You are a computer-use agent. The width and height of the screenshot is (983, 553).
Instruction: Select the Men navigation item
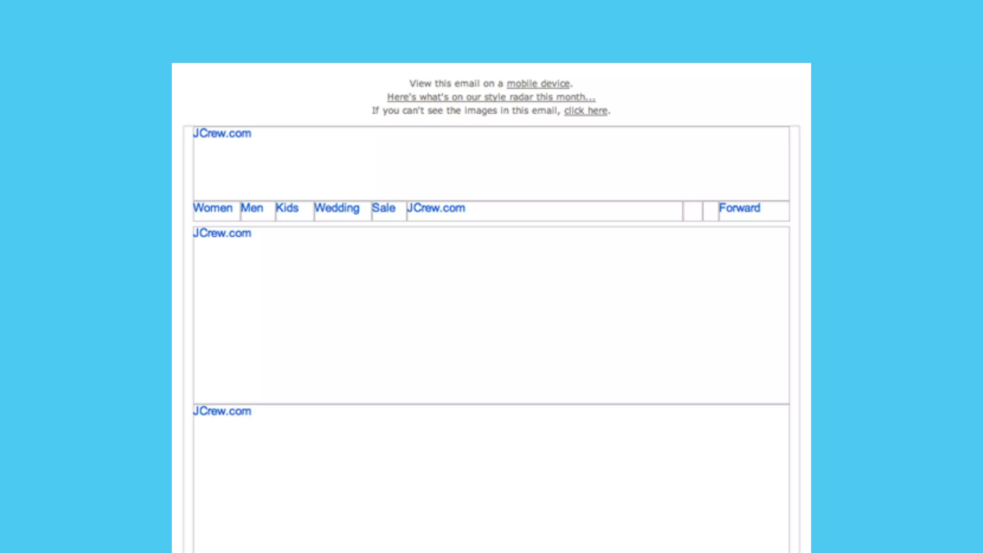point(252,208)
